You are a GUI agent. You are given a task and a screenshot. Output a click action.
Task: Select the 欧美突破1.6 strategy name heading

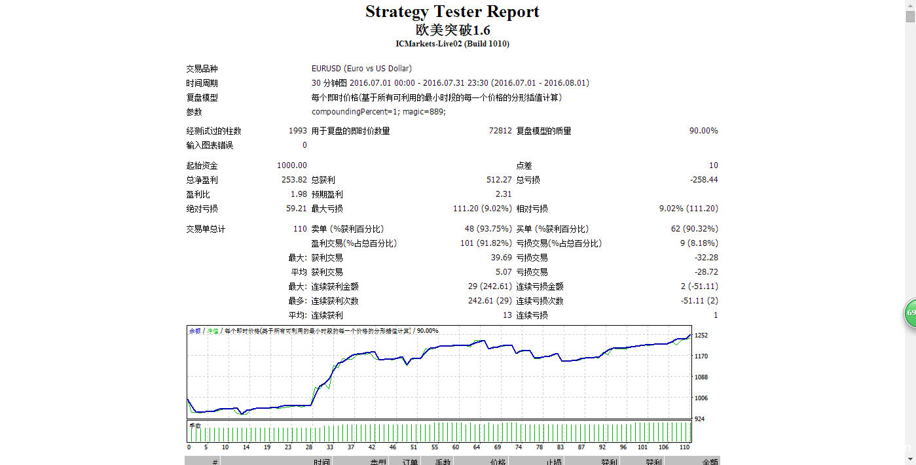pos(452,30)
